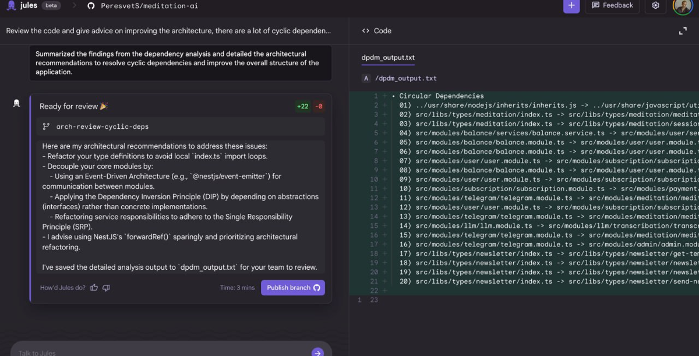Create a new task with the plus button
Image resolution: width=699 pixels, height=356 pixels.
571,6
